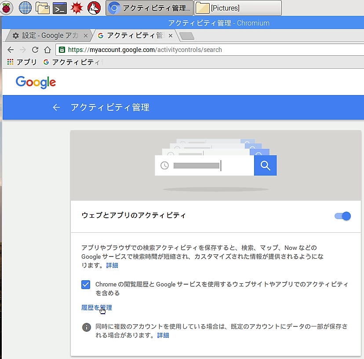Open the アクティビティ bookmark

[x=73, y=62]
